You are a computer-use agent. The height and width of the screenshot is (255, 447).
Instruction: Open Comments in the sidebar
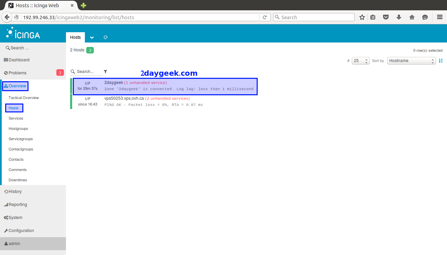tap(18, 170)
